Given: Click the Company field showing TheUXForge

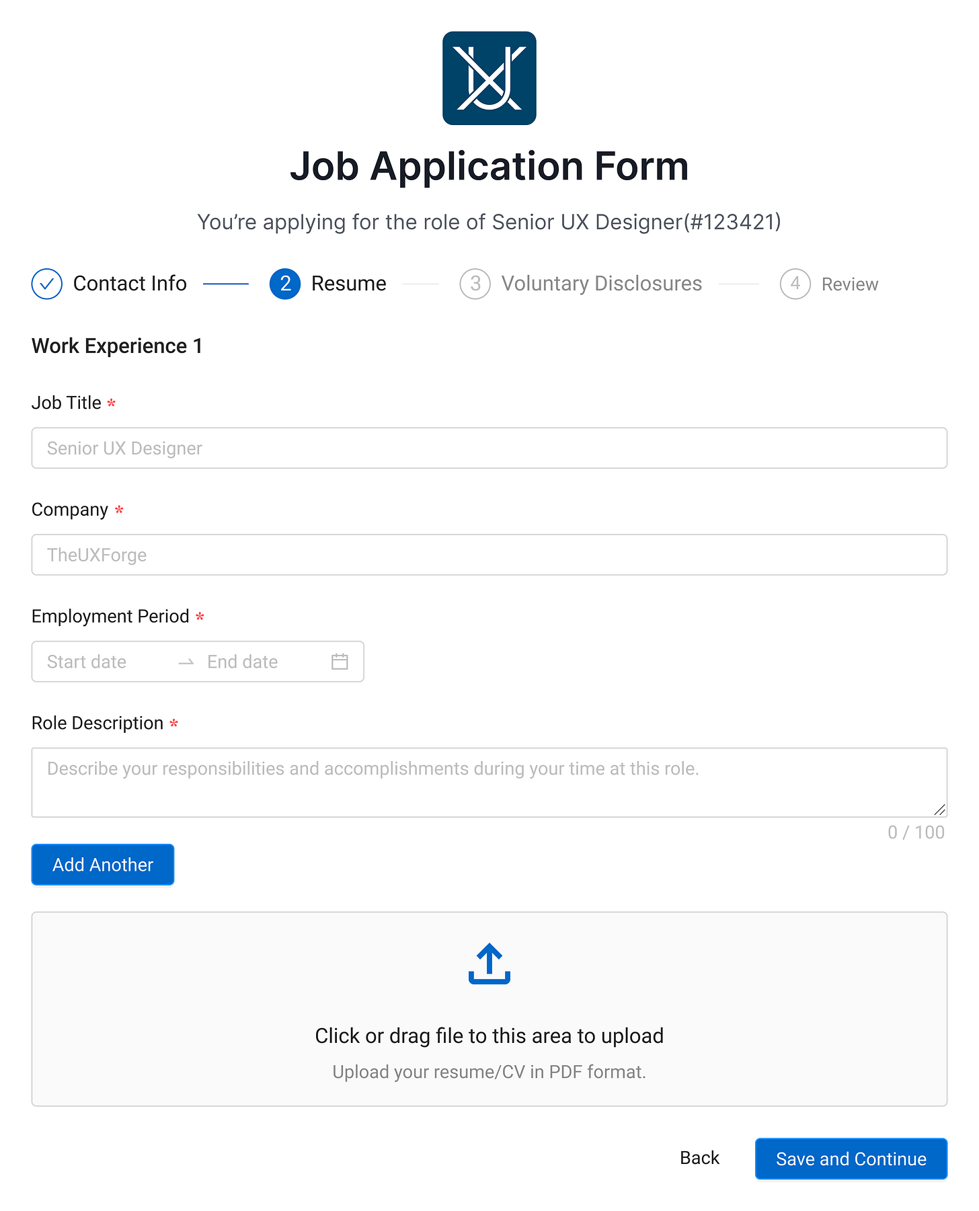Looking at the screenshot, I should [x=489, y=555].
